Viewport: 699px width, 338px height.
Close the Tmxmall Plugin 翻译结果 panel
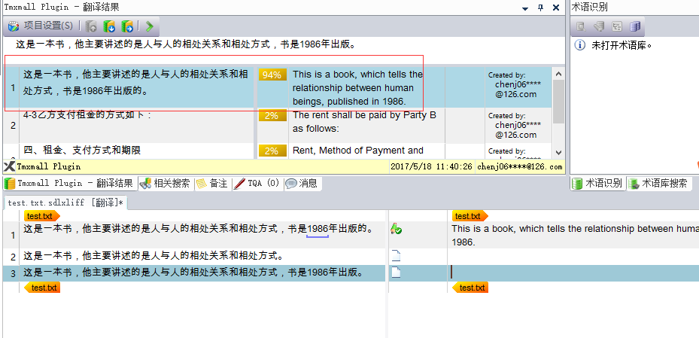(556, 8)
